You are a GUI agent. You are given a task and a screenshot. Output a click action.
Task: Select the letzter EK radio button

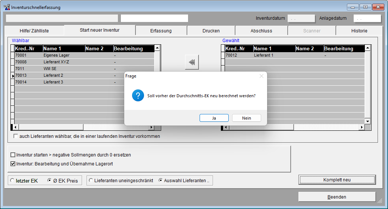pyautogui.click(x=12, y=181)
